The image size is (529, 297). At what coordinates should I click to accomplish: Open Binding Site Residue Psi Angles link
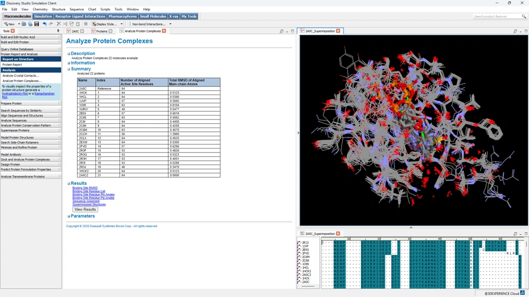click(x=94, y=198)
